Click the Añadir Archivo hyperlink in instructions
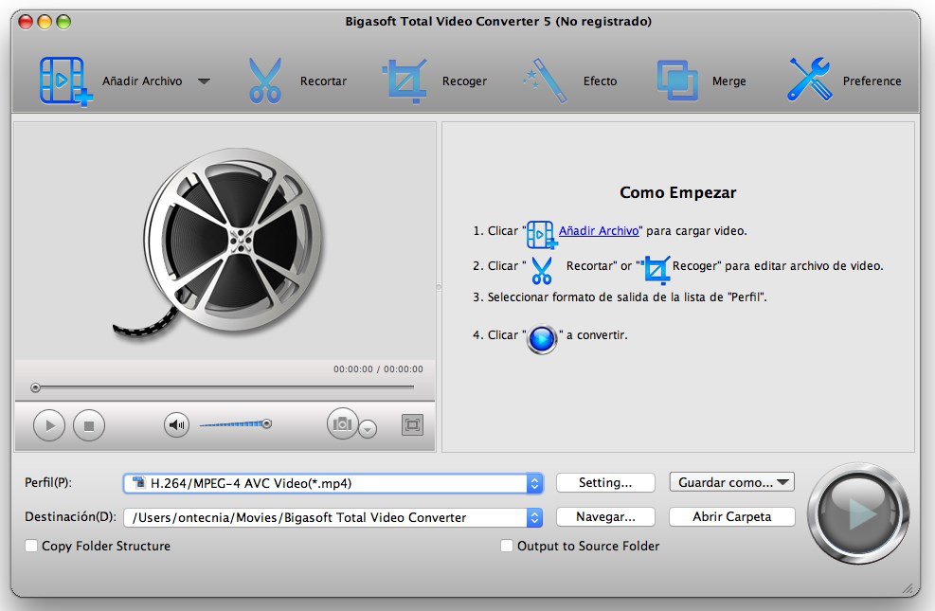Image resolution: width=935 pixels, height=611 pixels. tap(599, 231)
